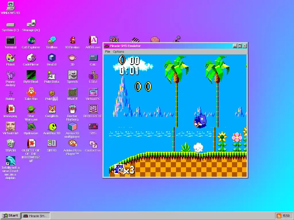294x220 pixels.
Task: Click the Start button
Action: click(11, 216)
